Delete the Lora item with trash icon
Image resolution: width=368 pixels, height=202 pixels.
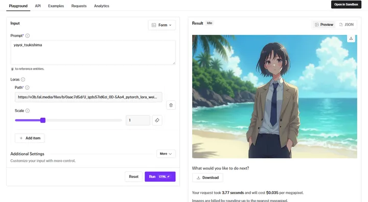click(171, 105)
